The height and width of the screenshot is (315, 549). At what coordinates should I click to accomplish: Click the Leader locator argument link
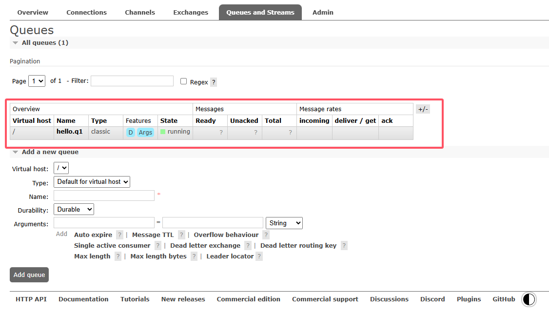(230, 256)
